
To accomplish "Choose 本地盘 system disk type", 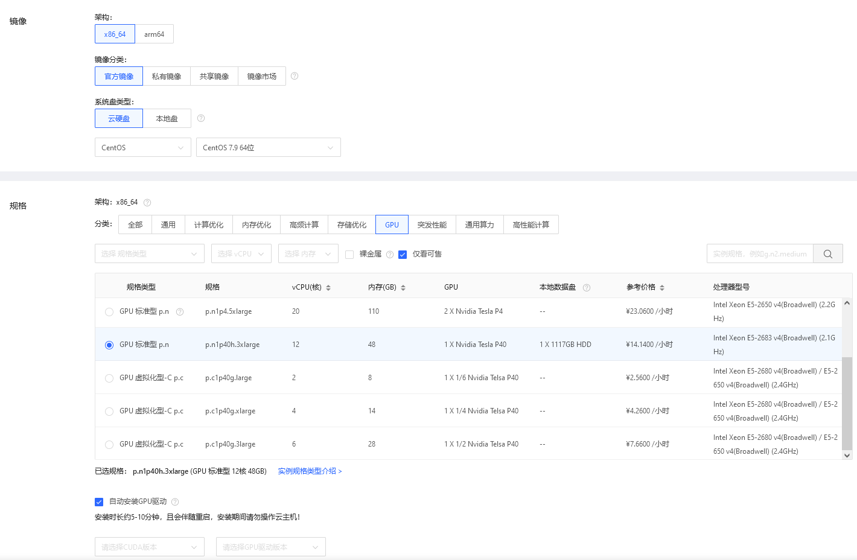I will tap(167, 119).
